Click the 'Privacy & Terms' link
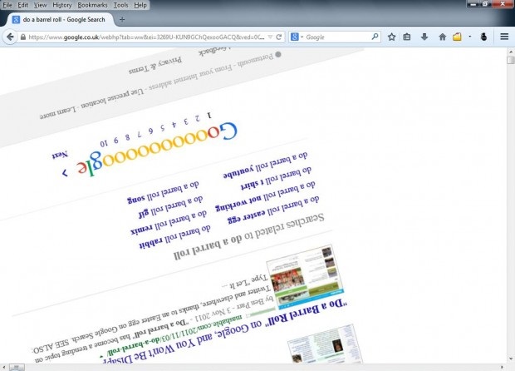The image size is (515, 371). (155, 65)
